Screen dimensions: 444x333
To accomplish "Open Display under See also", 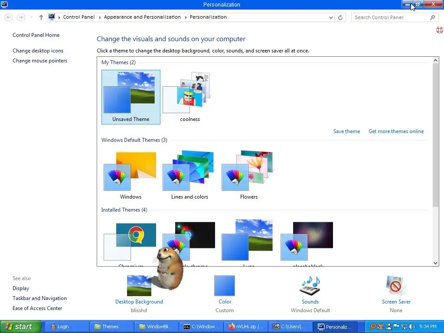I will 21,288.
